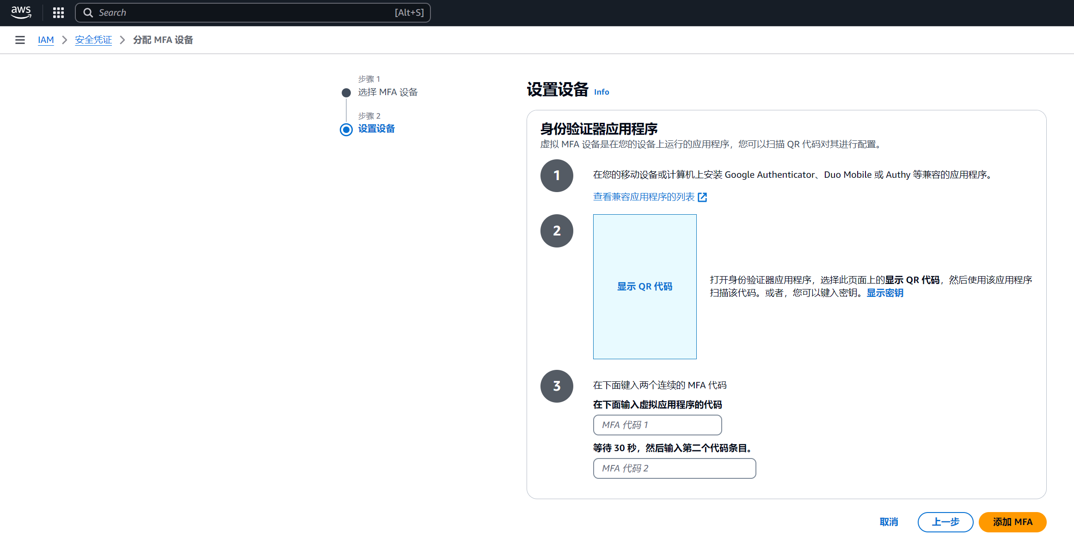Click the AWS logo to go home
This screenshot has height=549, width=1074.
[x=20, y=12]
